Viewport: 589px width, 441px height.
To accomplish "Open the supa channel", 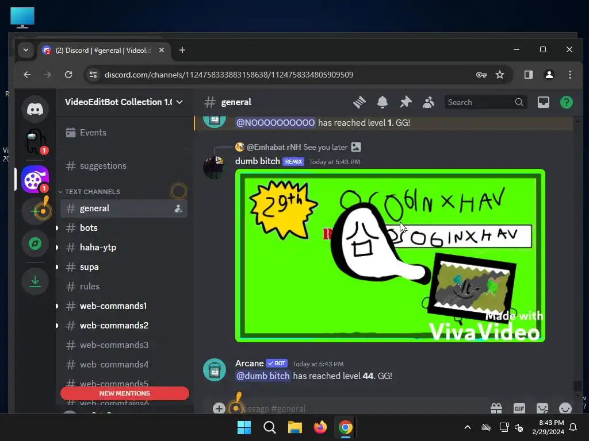I will [x=124, y=267].
